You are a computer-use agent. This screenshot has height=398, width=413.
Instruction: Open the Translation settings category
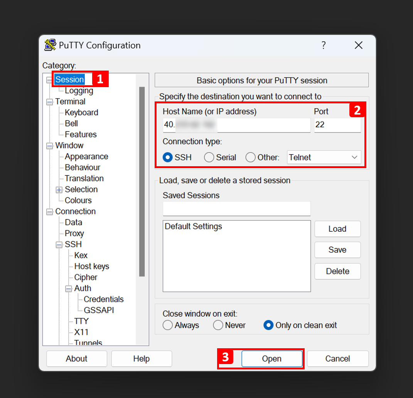click(x=84, y=178)
